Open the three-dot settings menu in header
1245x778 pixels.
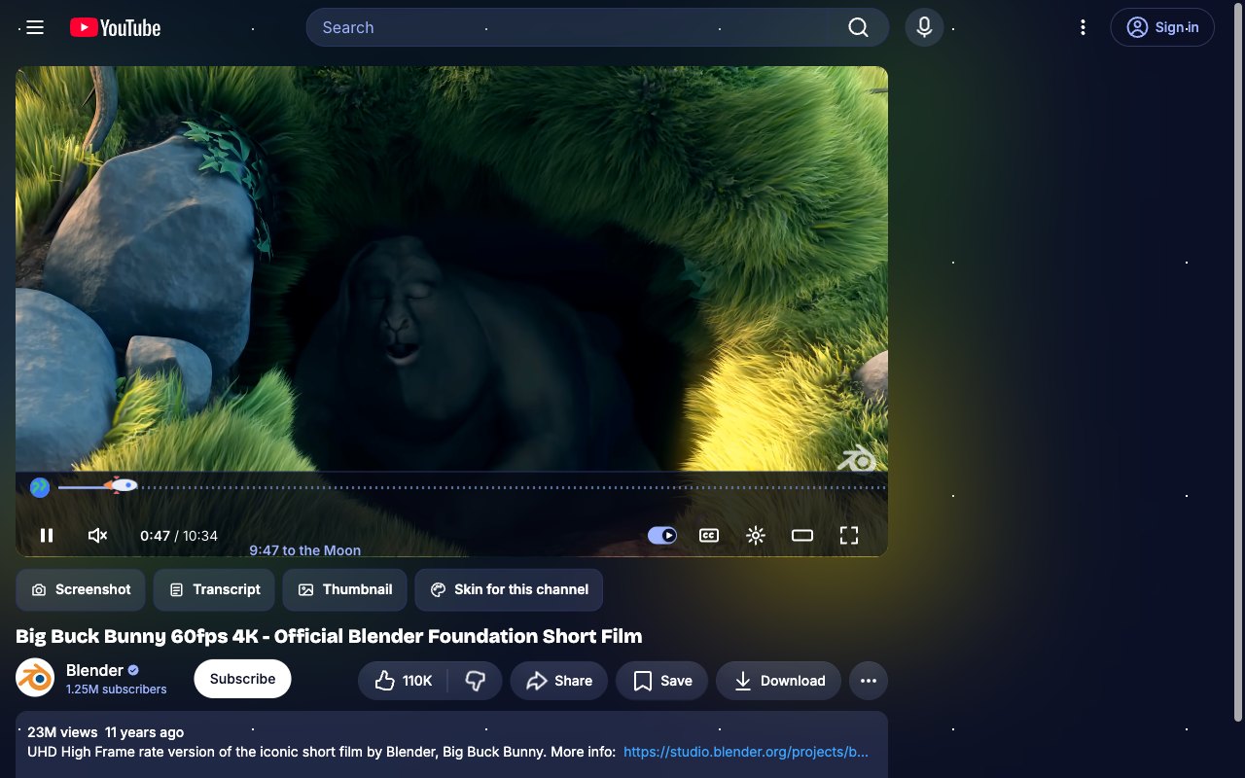[x=1083, y=27]
